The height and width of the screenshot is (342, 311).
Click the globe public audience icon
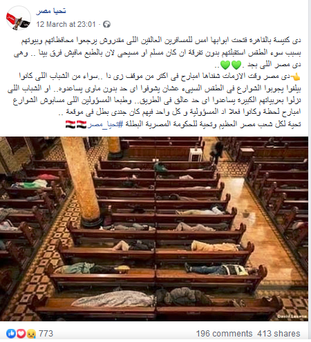pyautogui.click(x=106, y=24)
